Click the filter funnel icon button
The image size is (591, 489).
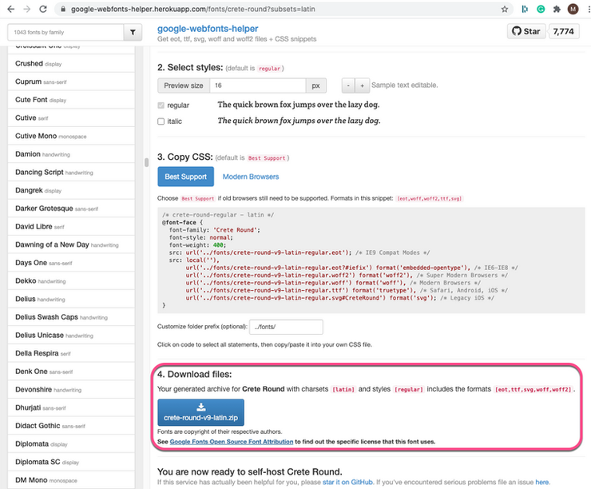(133, 33)
